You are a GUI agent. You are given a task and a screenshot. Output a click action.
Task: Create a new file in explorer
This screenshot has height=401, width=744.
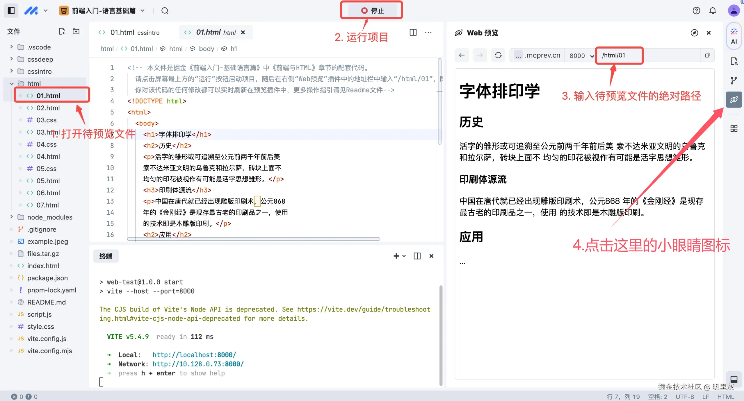[x=62, y=31]
